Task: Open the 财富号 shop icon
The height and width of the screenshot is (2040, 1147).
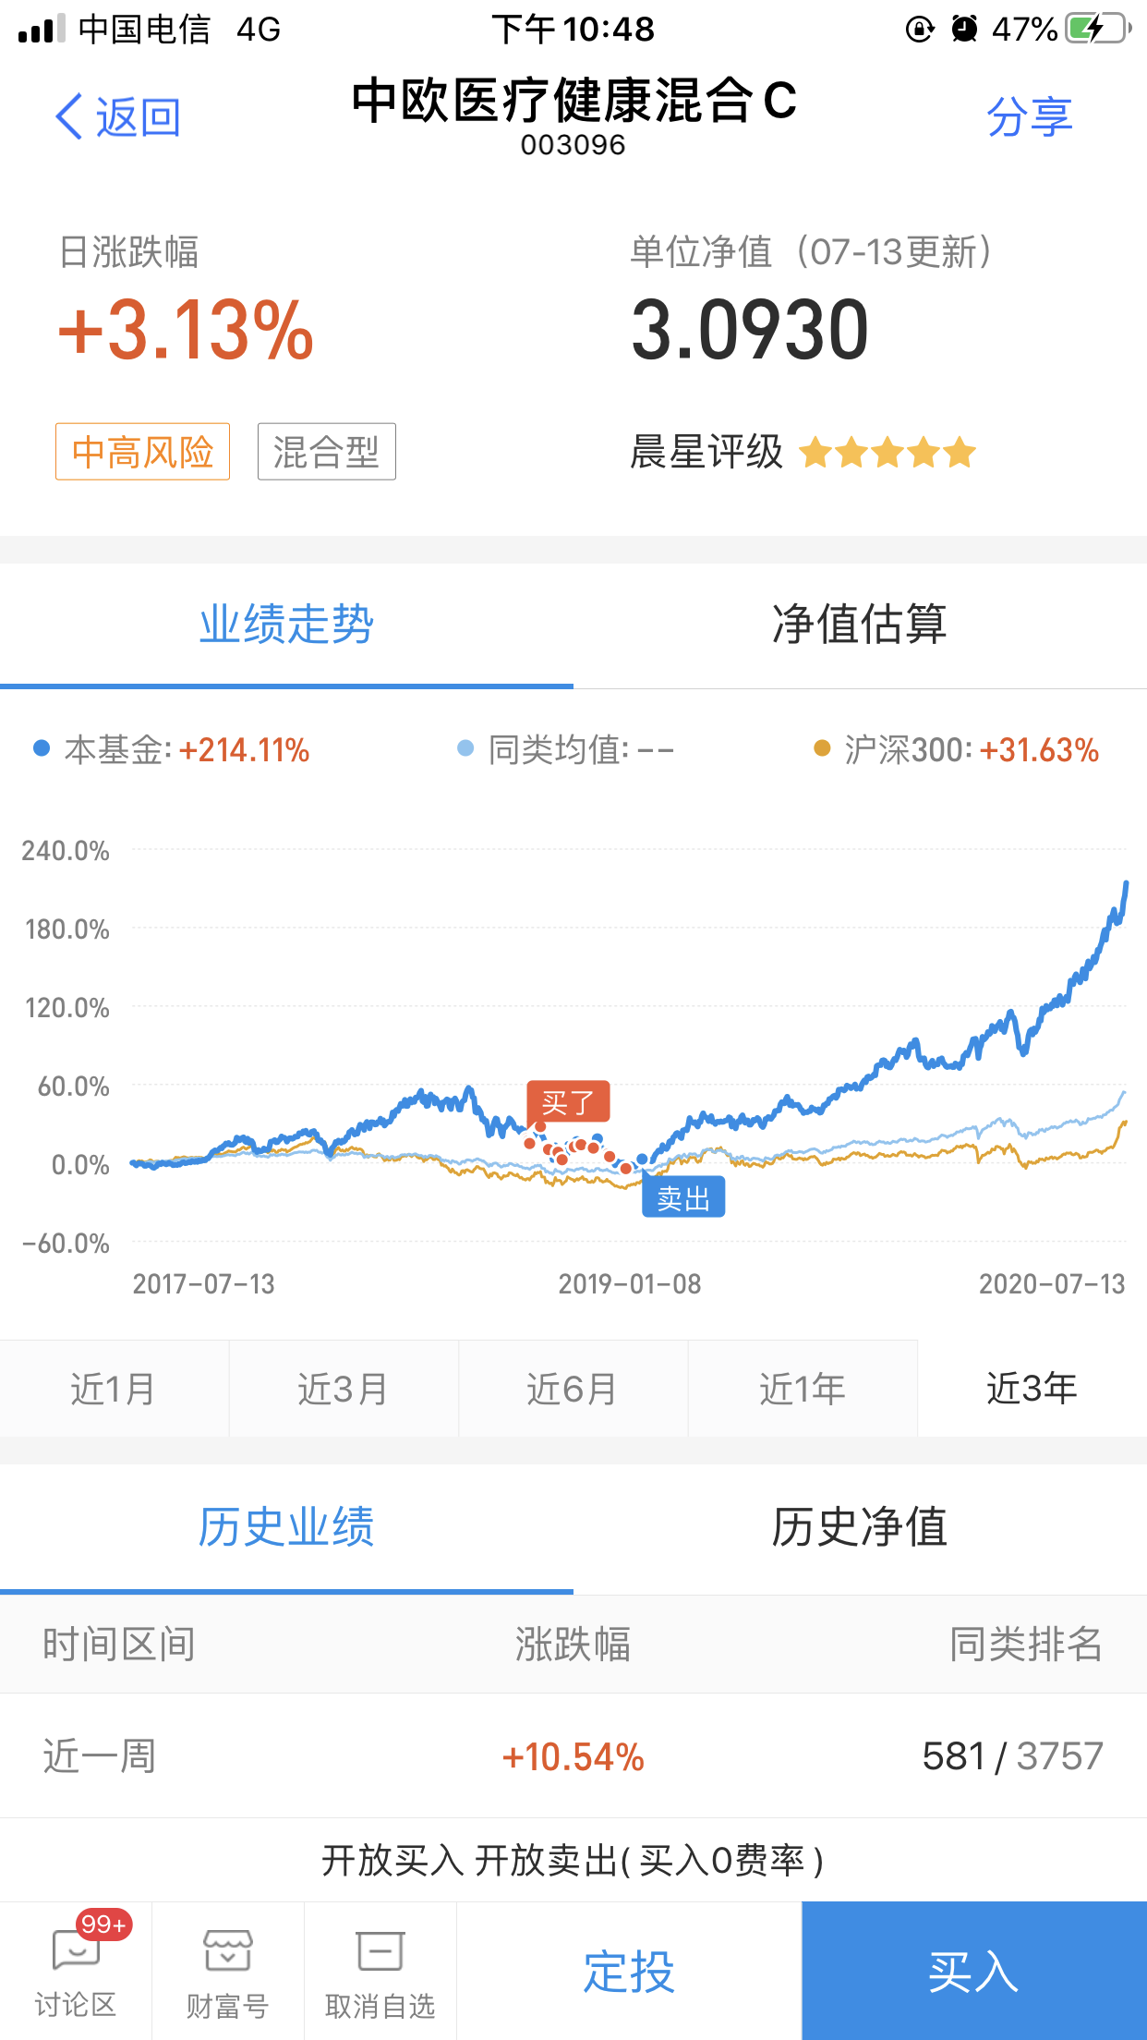Action: pyautogui.click(x=227, y=1951)
